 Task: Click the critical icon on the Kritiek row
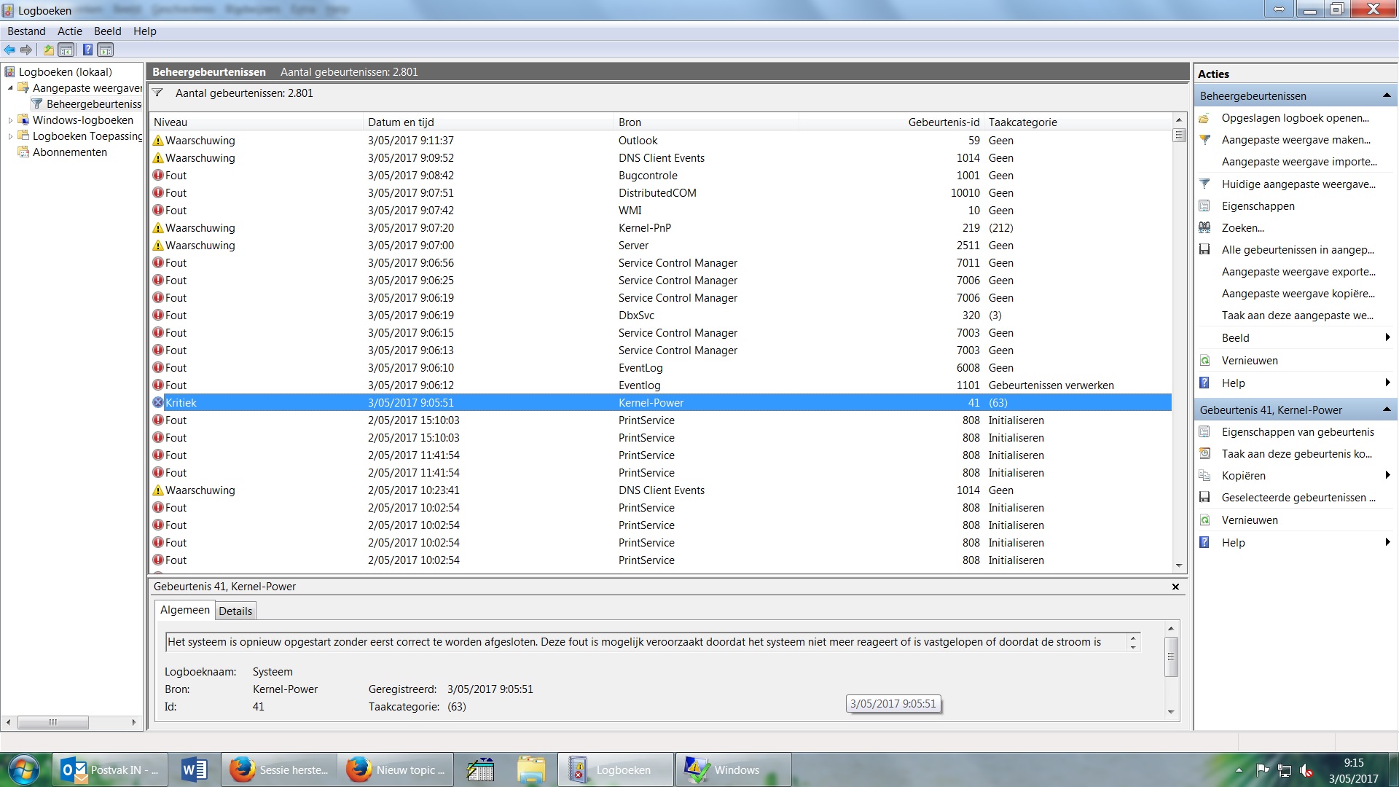(x=158, y=402)
